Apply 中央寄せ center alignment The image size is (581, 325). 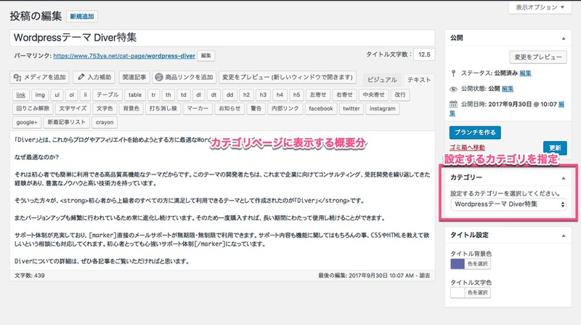[373, 95]
